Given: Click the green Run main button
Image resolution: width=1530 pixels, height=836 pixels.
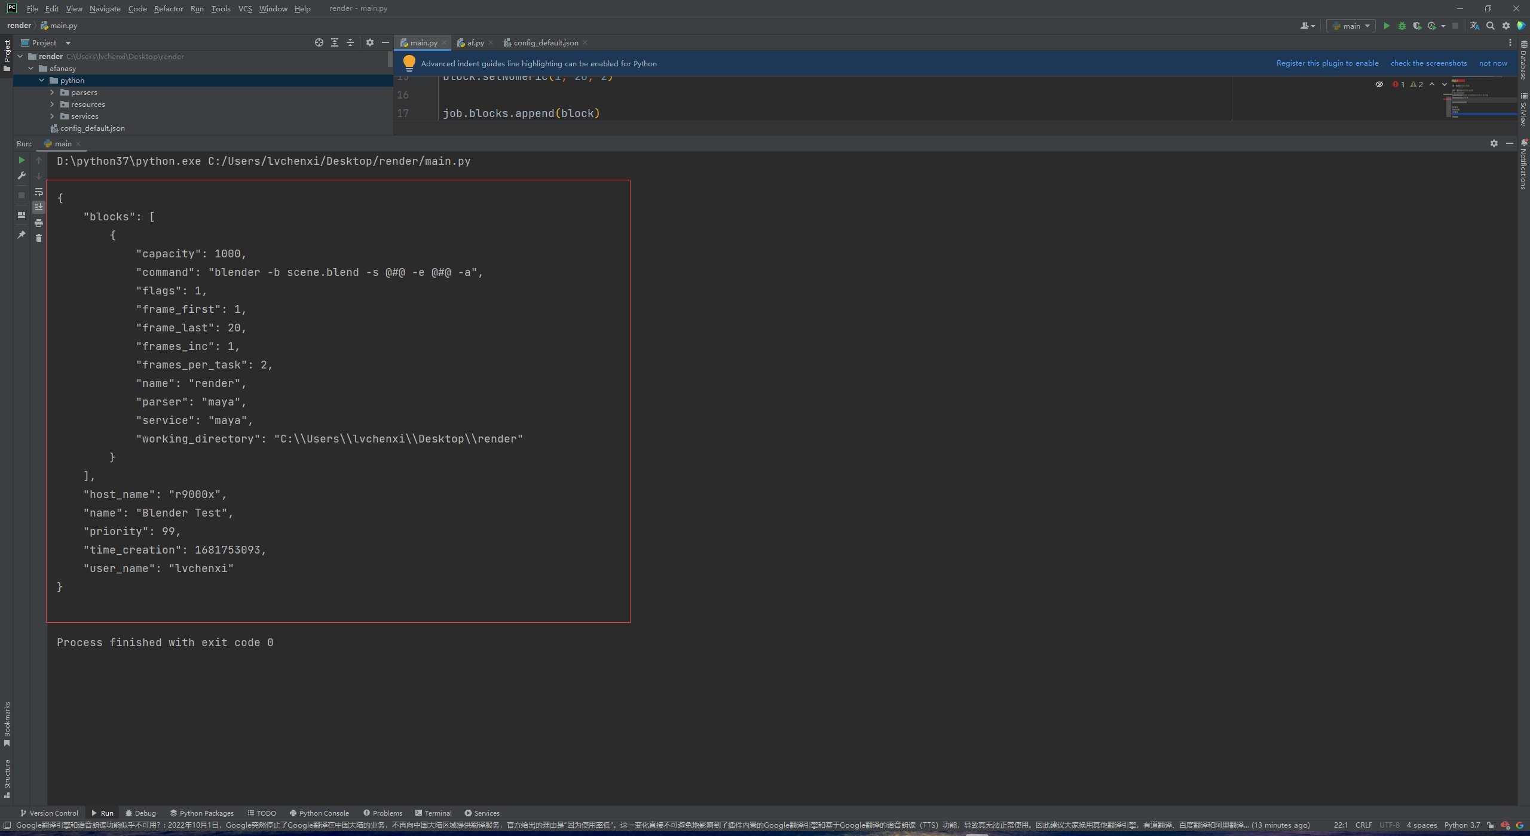Looking at the screenshot, I should point(1387,26).
